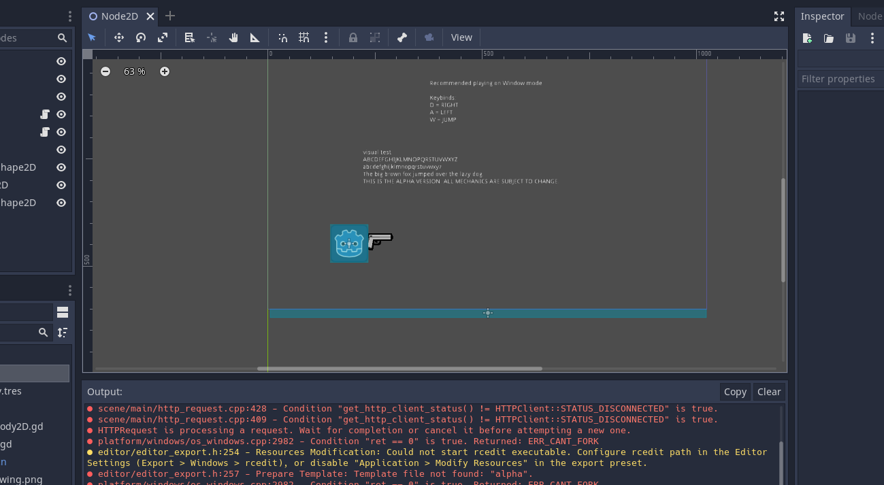Select the Scale mode tool
This screenshot has height=485, width=884.
pyautogui.click(x=163, y=37)
